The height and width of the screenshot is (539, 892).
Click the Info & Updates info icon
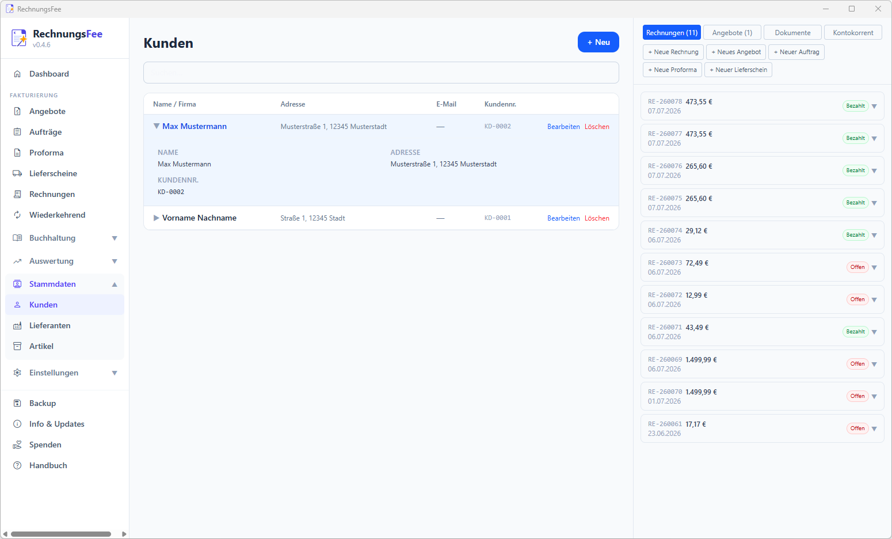tap(17, 424)
